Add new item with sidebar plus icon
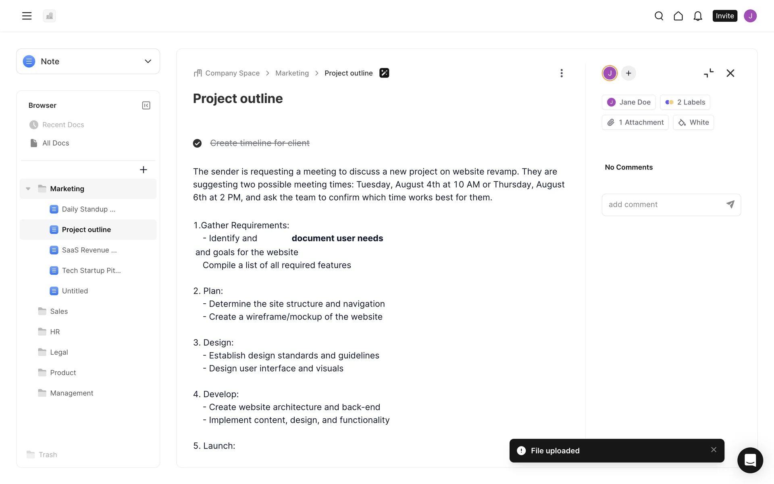The height and width of the screenshot is (484, 774). pos(143,170)
